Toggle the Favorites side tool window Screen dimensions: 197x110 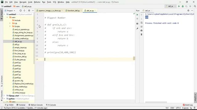click(x=2, y=96)
